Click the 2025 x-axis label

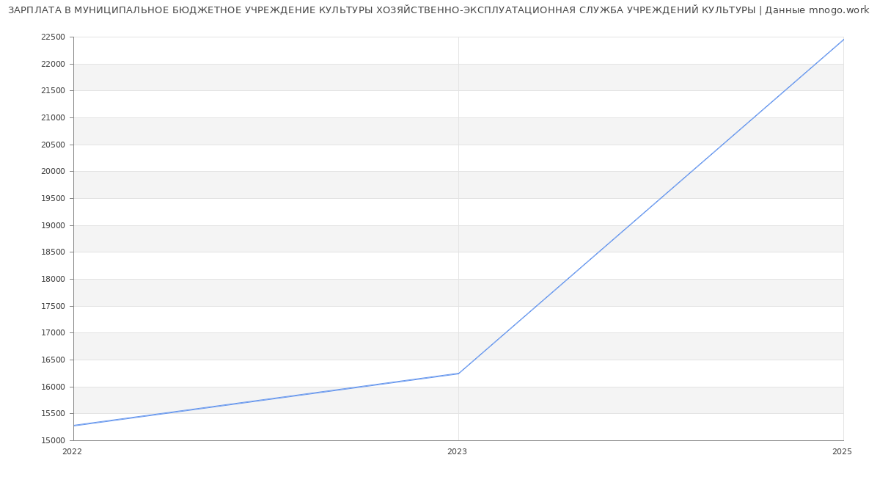point(842,452)
